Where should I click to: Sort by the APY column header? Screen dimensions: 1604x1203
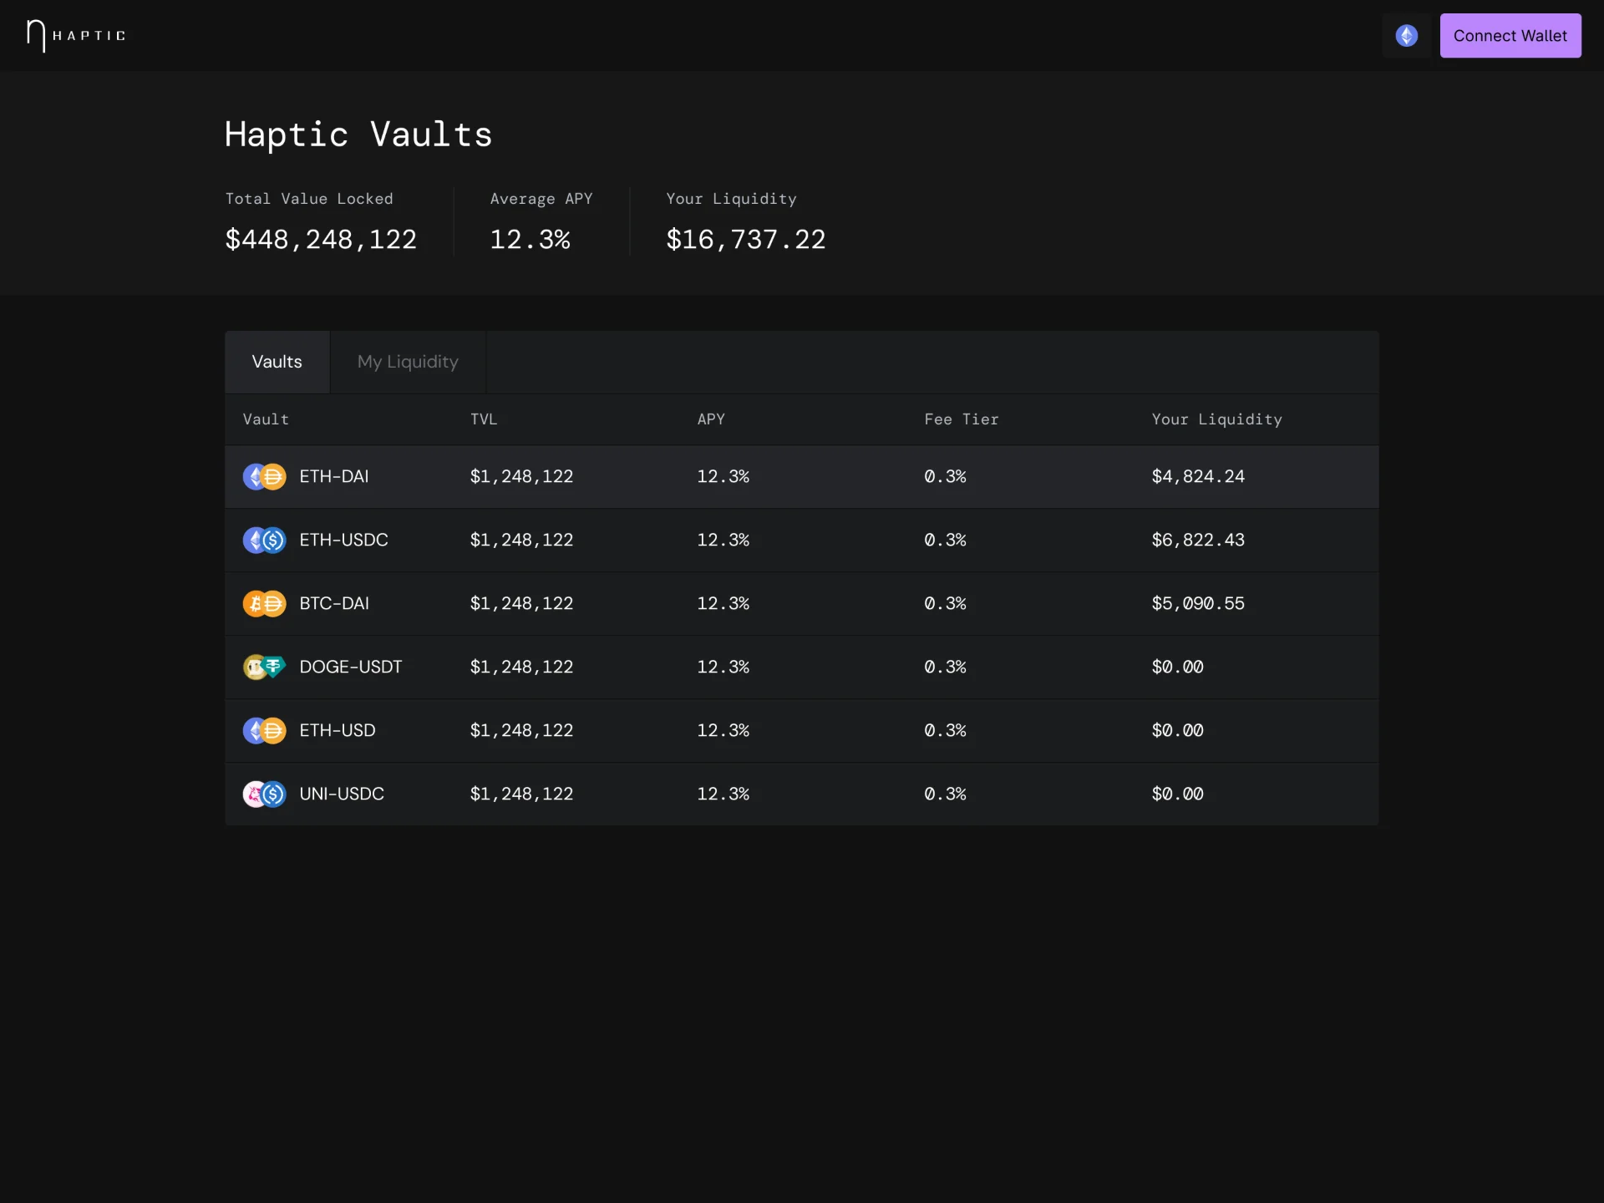711,419
